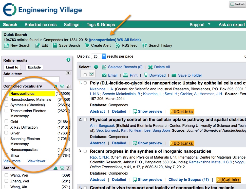The width and height of the screenshot is (246, 189).
Task: Open Cited by in Scopus (47) link
Action: click(x=188, y=180)
